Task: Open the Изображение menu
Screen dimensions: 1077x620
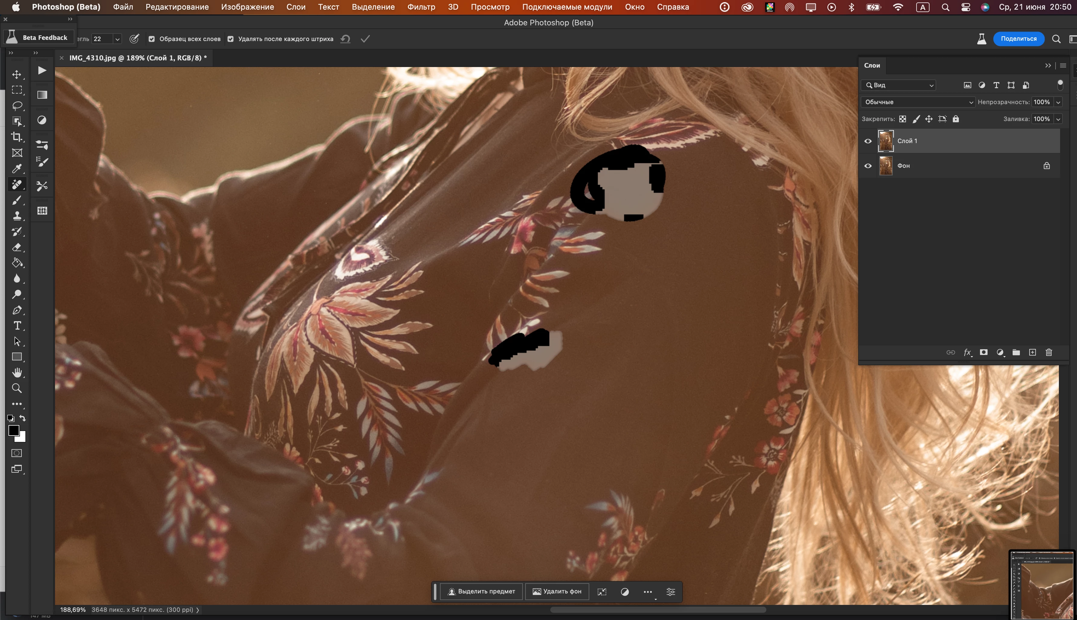Action: pyautogui.click(x=247, y=7)
